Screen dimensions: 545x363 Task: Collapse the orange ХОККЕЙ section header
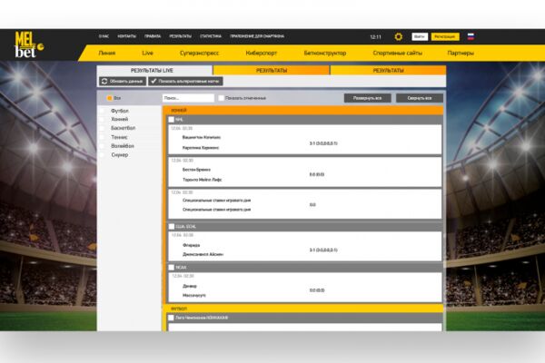[x=303, y=111]
